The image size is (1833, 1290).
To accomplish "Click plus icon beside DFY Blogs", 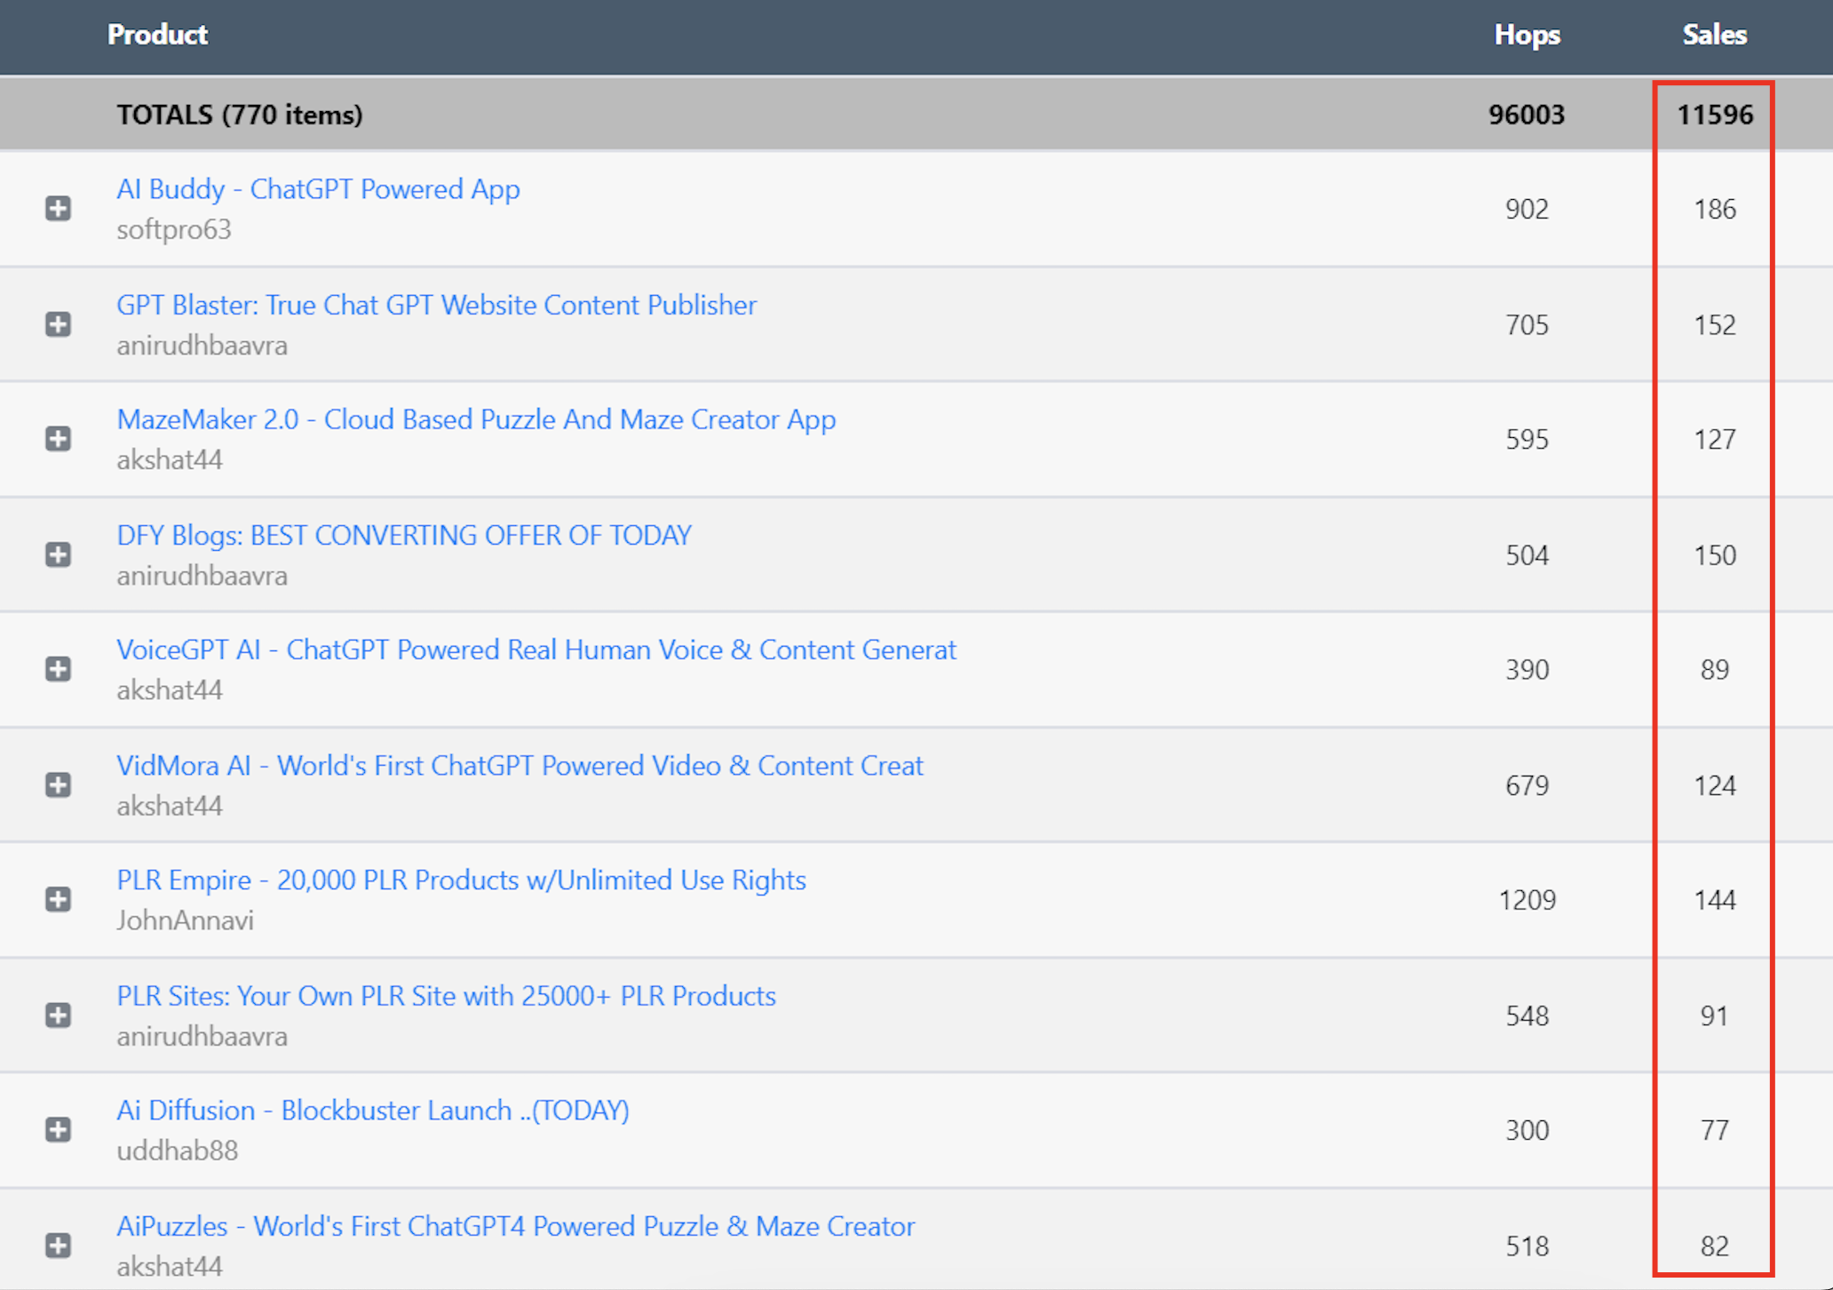I will tap(59, 554).
